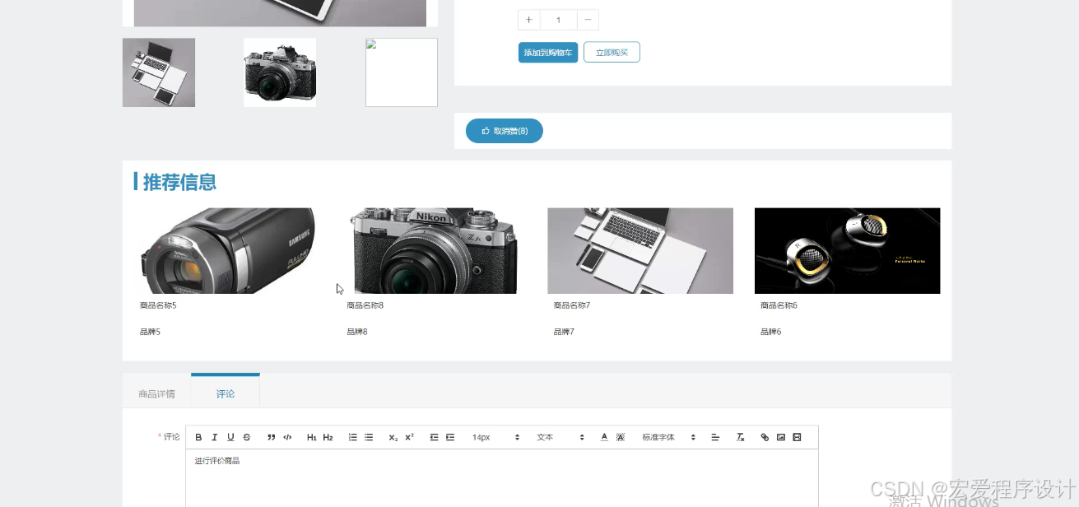
Task: Open the 商品名称6 product link
Action: click(x=779, y=305)
